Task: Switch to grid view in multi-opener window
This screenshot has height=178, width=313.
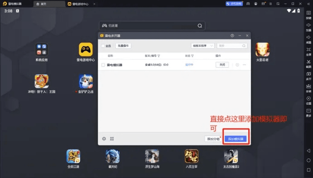Action: pos(112,139)
